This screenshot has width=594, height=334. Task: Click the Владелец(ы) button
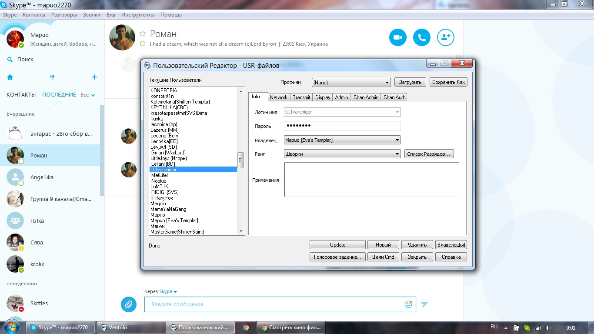coord(451,245)
